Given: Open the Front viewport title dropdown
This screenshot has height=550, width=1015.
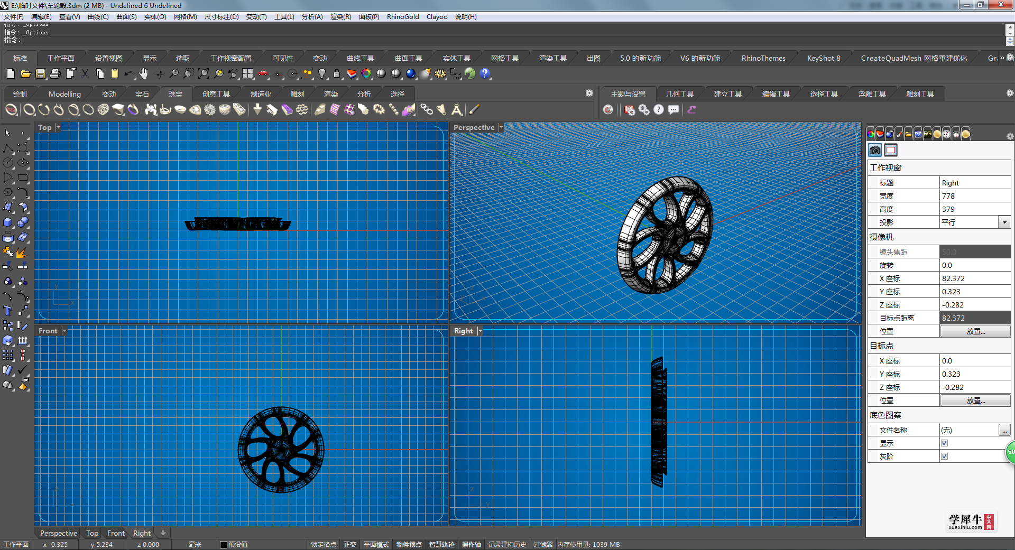Looking at the screenshot, I should click(x=64, y=331).
